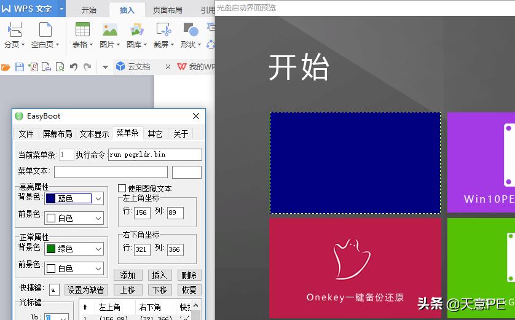This screenshot has height=320, width=515.
Task: Click menu list scrollbar up arrow
Action: tap(196, 305)
